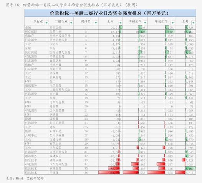Open the 季初至今 column filter dropdown
The image size is (202, 183).
point(145,23)
